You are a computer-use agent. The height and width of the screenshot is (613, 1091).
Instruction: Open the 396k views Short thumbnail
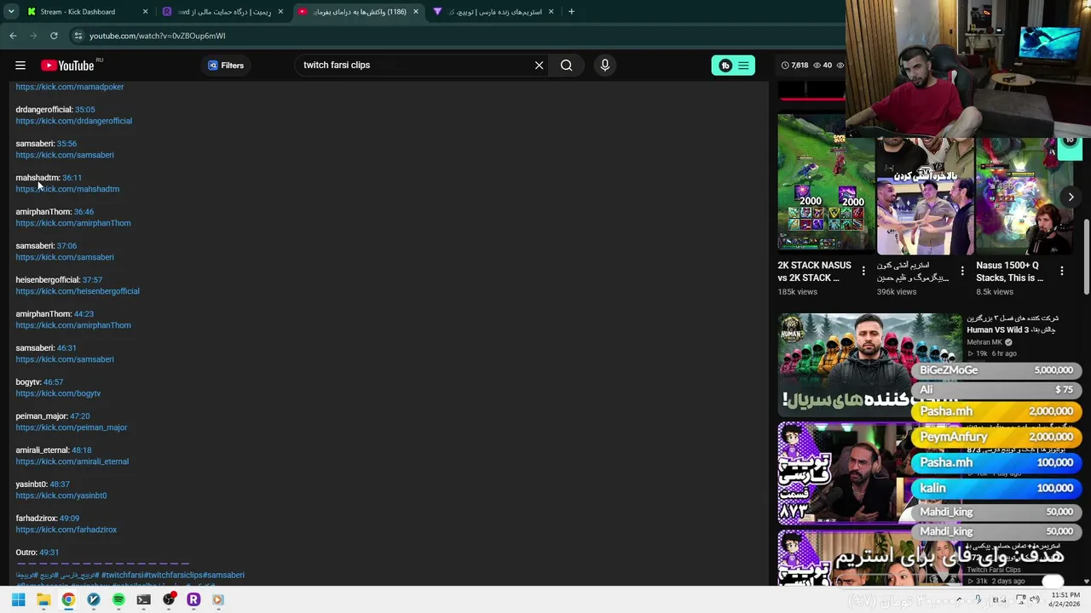925,196
